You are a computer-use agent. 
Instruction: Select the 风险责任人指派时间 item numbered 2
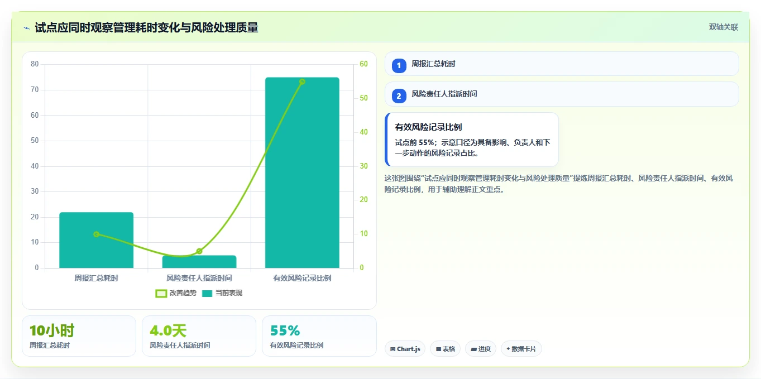(562, 94)
